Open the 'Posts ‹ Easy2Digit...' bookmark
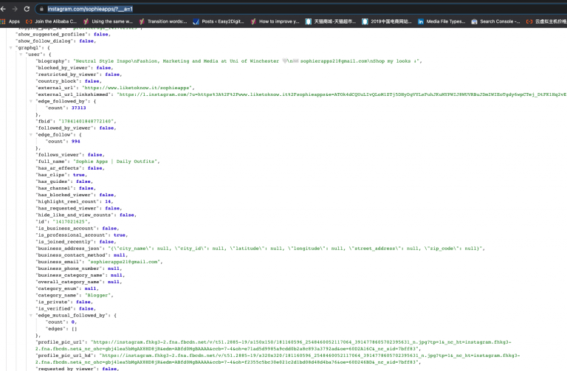 pos(219,21)
